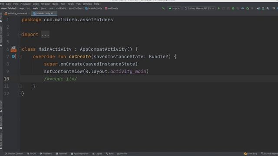Click 'activity_main' in the setContentView line
This screenshot has width=278, height=156.
coord(128,71)
